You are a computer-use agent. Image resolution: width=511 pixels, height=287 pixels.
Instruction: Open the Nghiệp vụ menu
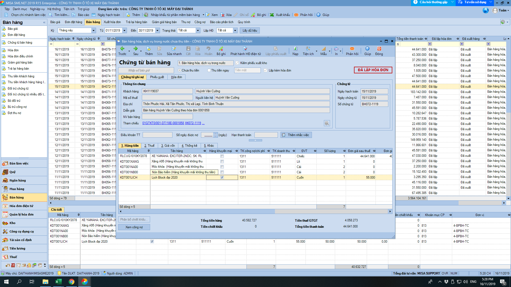37,9
